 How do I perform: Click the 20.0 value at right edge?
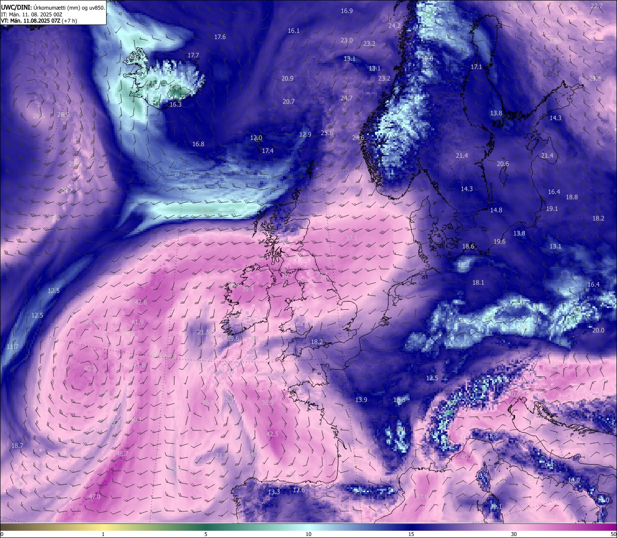598,330
